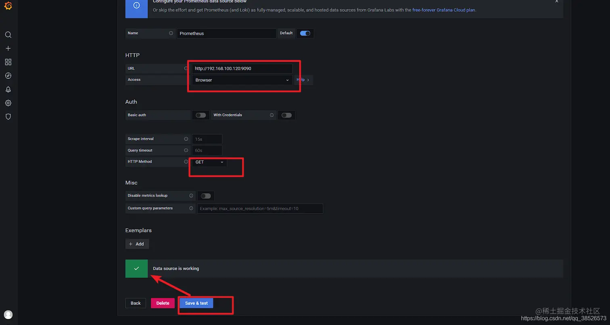This screenshot has width=610, height=325.
Task: Toggle Disable metrics lookup switch
Action: point(206,196)
